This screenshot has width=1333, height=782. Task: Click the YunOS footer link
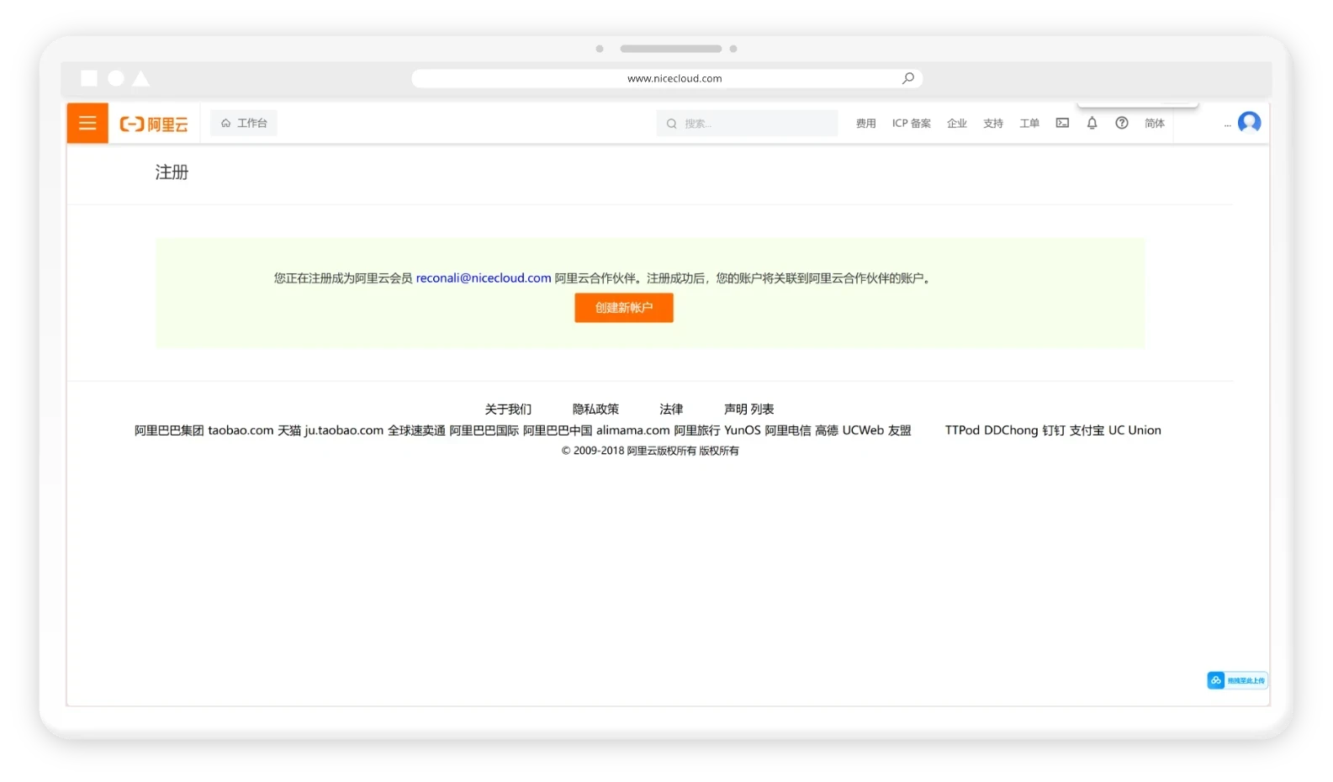743,431
